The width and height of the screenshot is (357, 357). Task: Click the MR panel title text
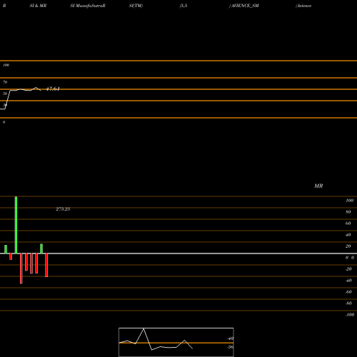coord(318,186)
